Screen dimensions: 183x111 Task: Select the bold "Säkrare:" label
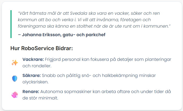point(31,76)
